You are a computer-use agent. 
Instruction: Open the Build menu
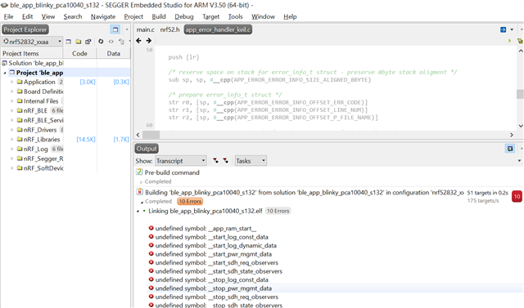[x=159, y=16]
